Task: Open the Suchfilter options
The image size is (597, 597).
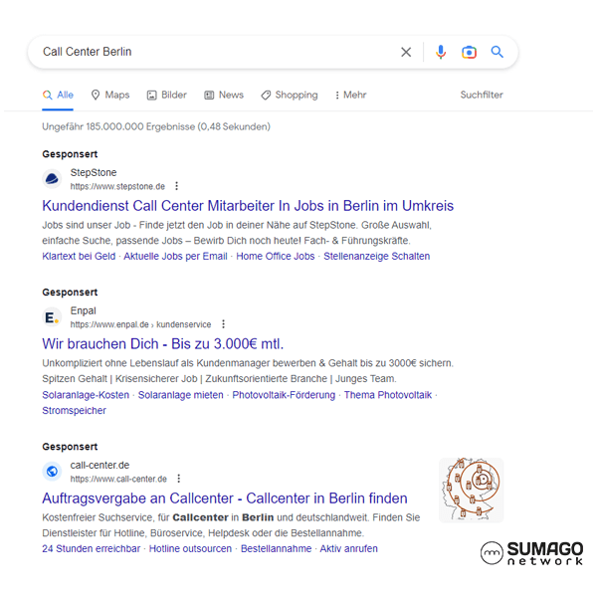Action: click(x=482, y=95)
